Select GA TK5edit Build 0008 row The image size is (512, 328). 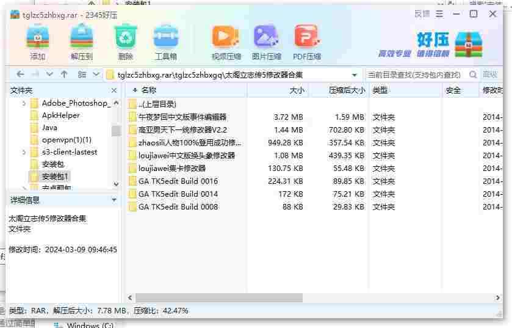tap(315, 207)
